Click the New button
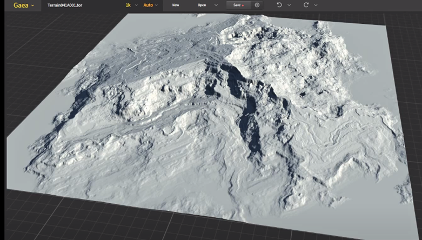The height and width of the screenshot is (240, 422). coord(176,5)
